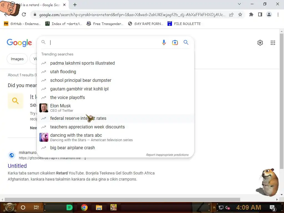
Task: Switch to Chrome from the taskbar
Action: (x=84, y=207)
